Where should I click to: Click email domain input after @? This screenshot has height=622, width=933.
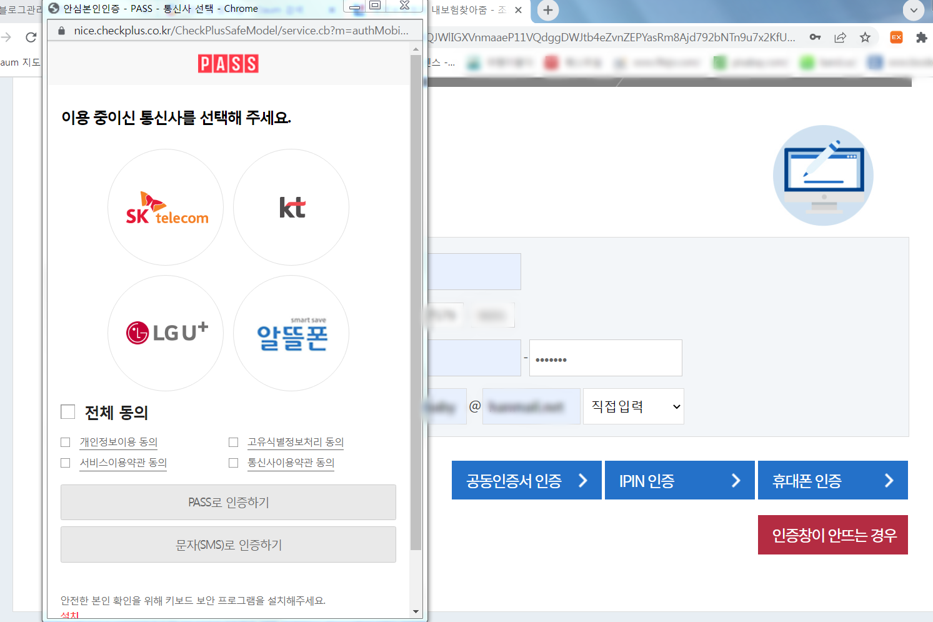coord(531,406)
